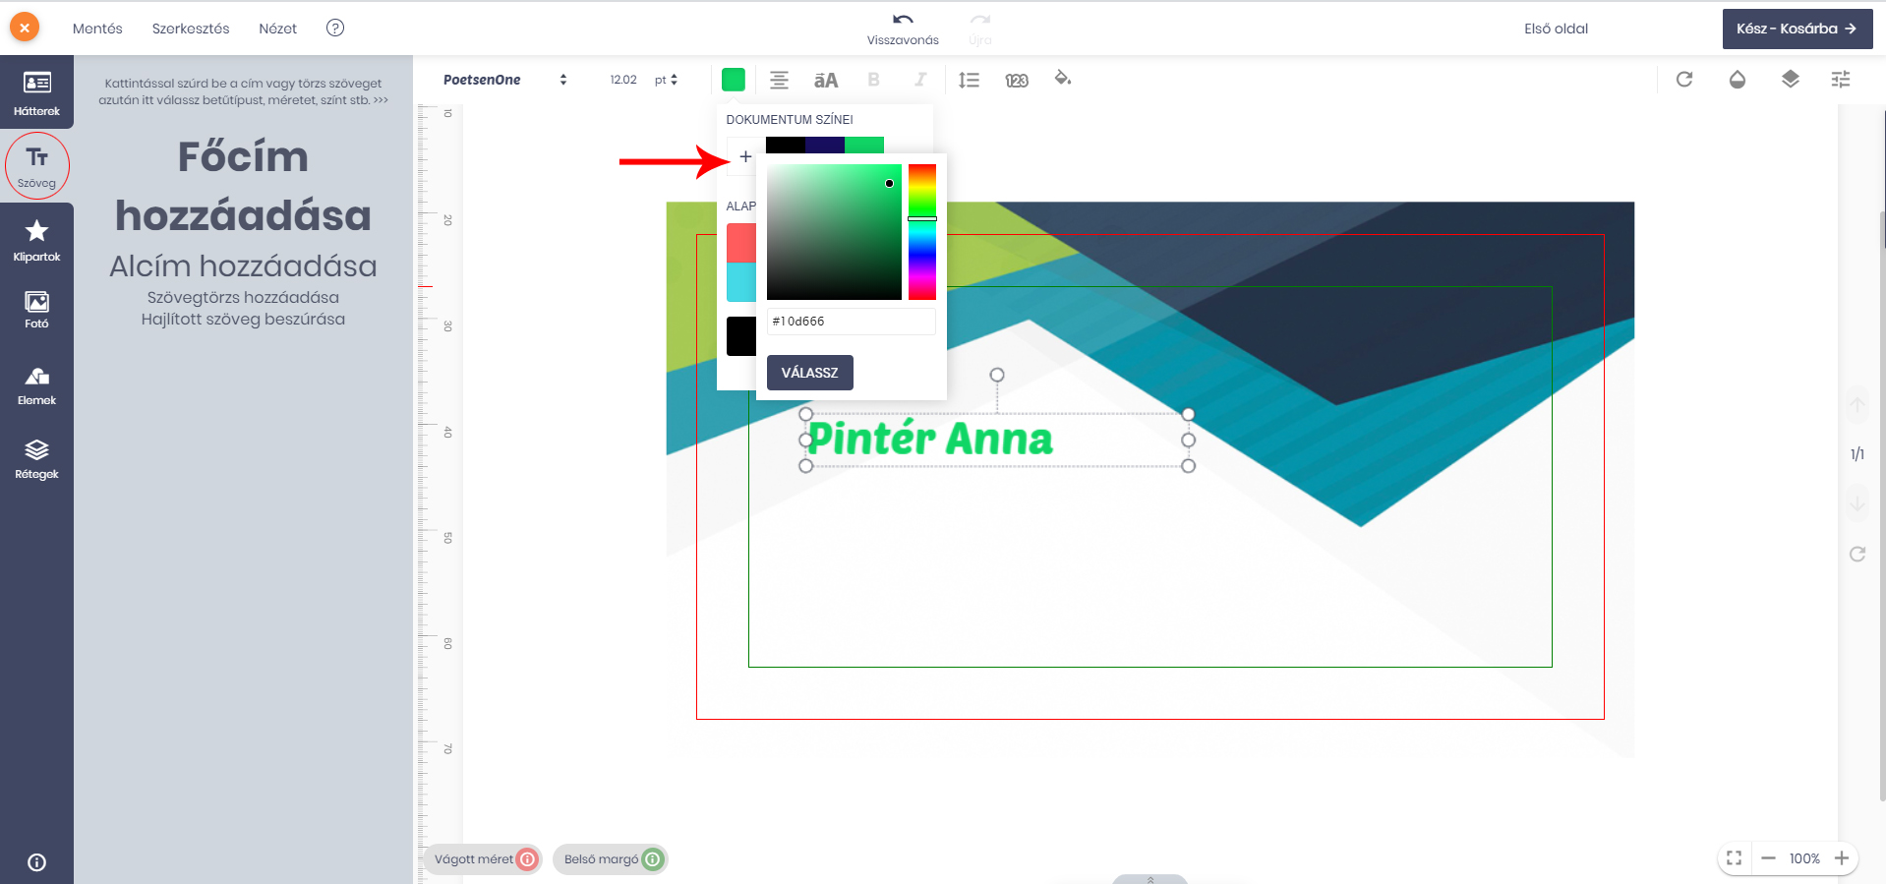Show the Rétegek layers panel

coord(36,459)
